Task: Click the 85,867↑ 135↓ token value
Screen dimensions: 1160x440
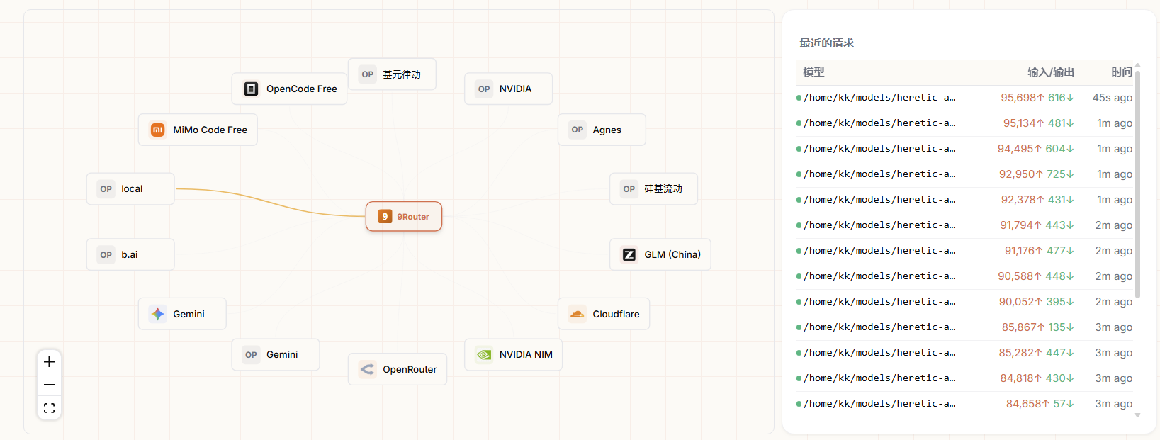Action: [x=1038, y=327]
